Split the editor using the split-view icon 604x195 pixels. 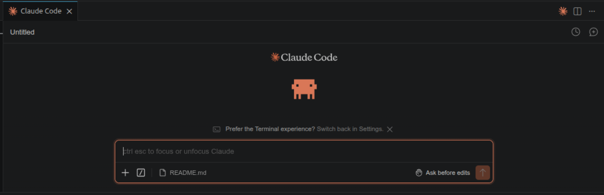tap(577, 11)
